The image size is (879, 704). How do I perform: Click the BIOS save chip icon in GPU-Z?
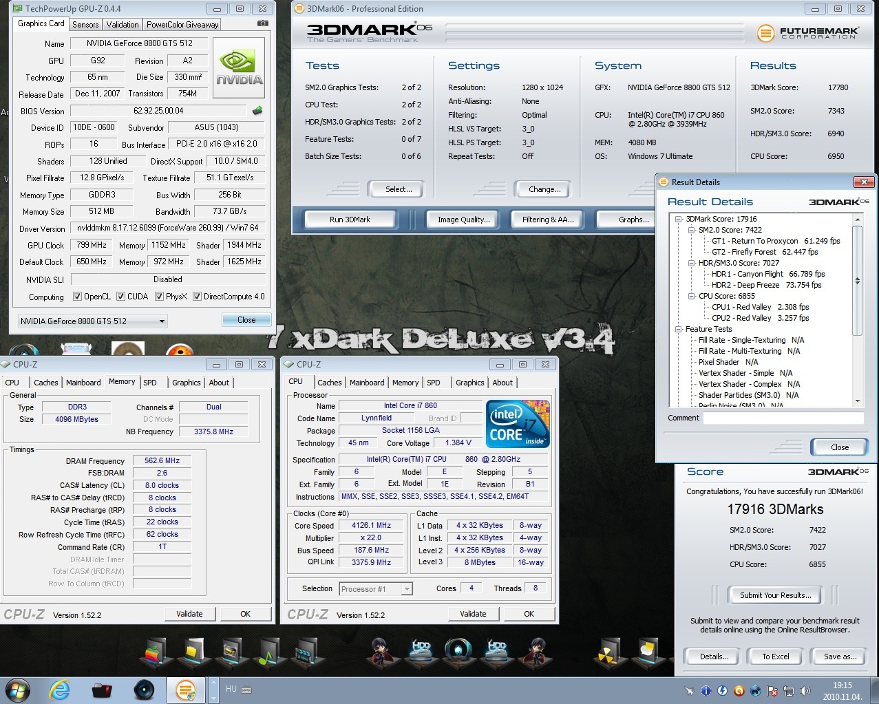[257, 110]
